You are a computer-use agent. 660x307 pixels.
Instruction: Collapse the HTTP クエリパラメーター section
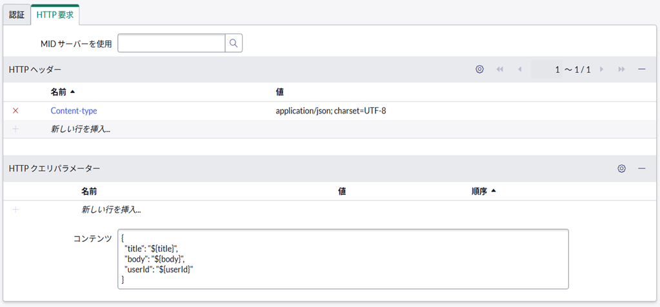641,168
